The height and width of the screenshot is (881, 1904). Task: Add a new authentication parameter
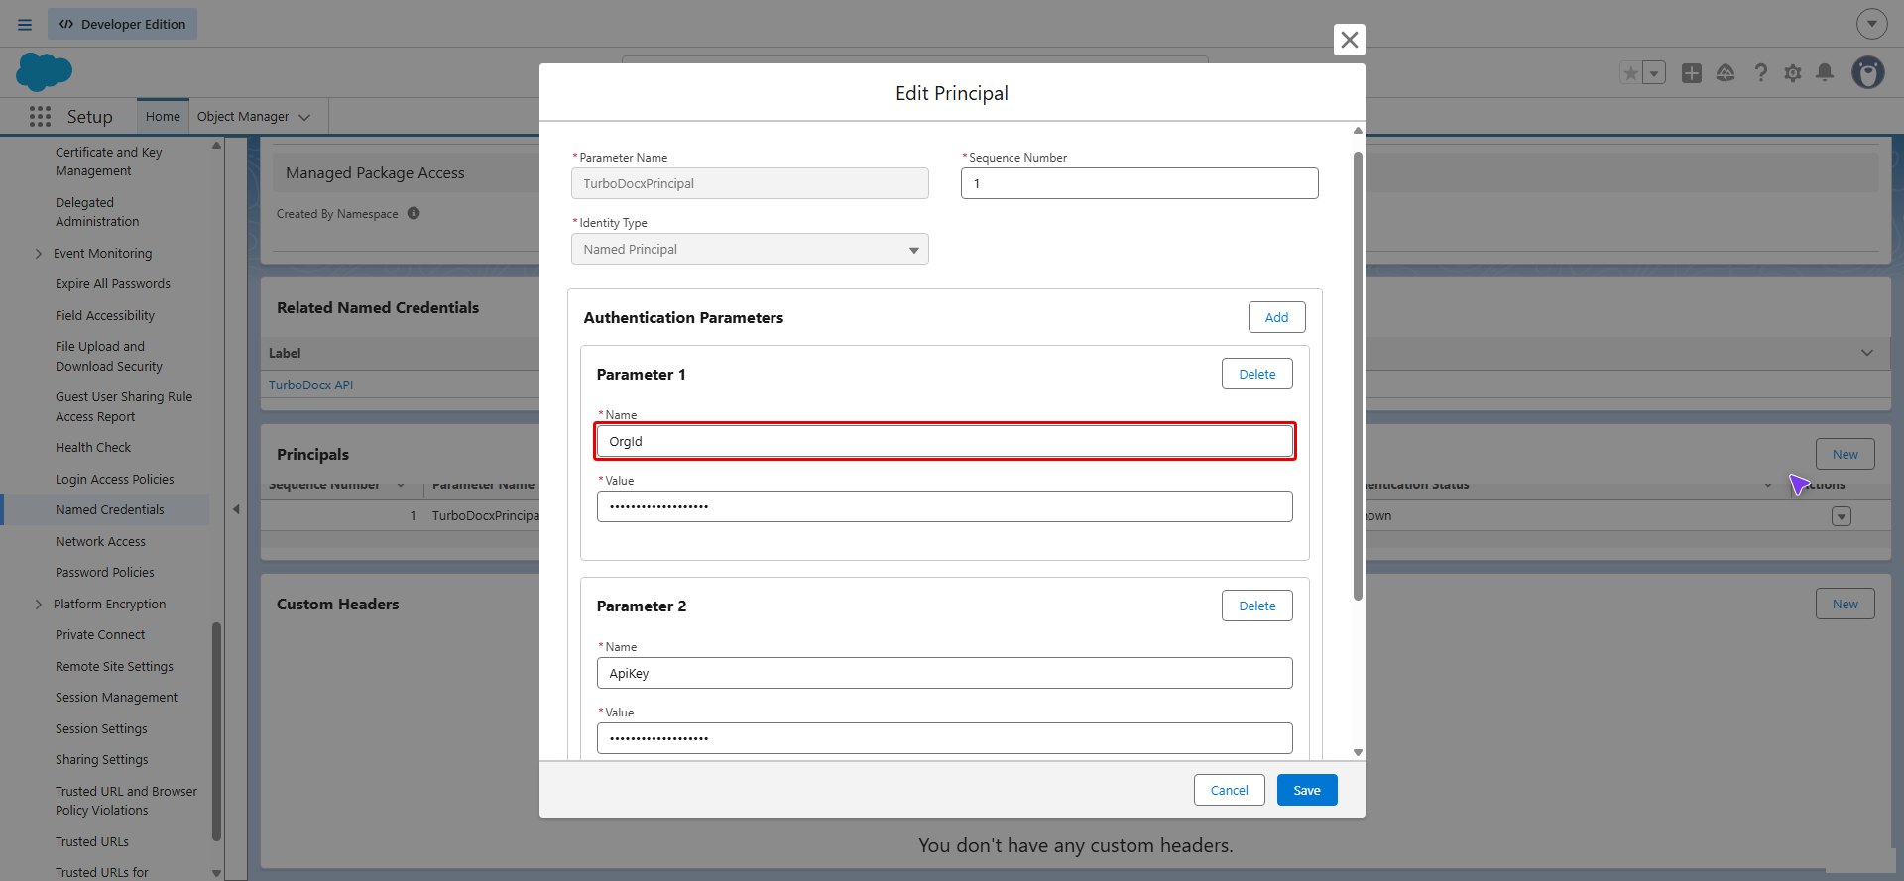1276,317
